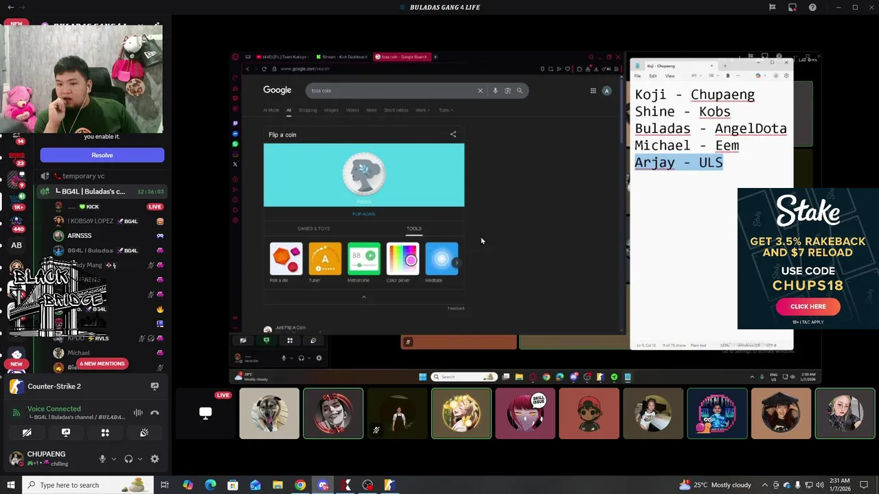Select Google Shopping results tab
The height and width of the screenshot is (494, 879).
pos(308,110)
